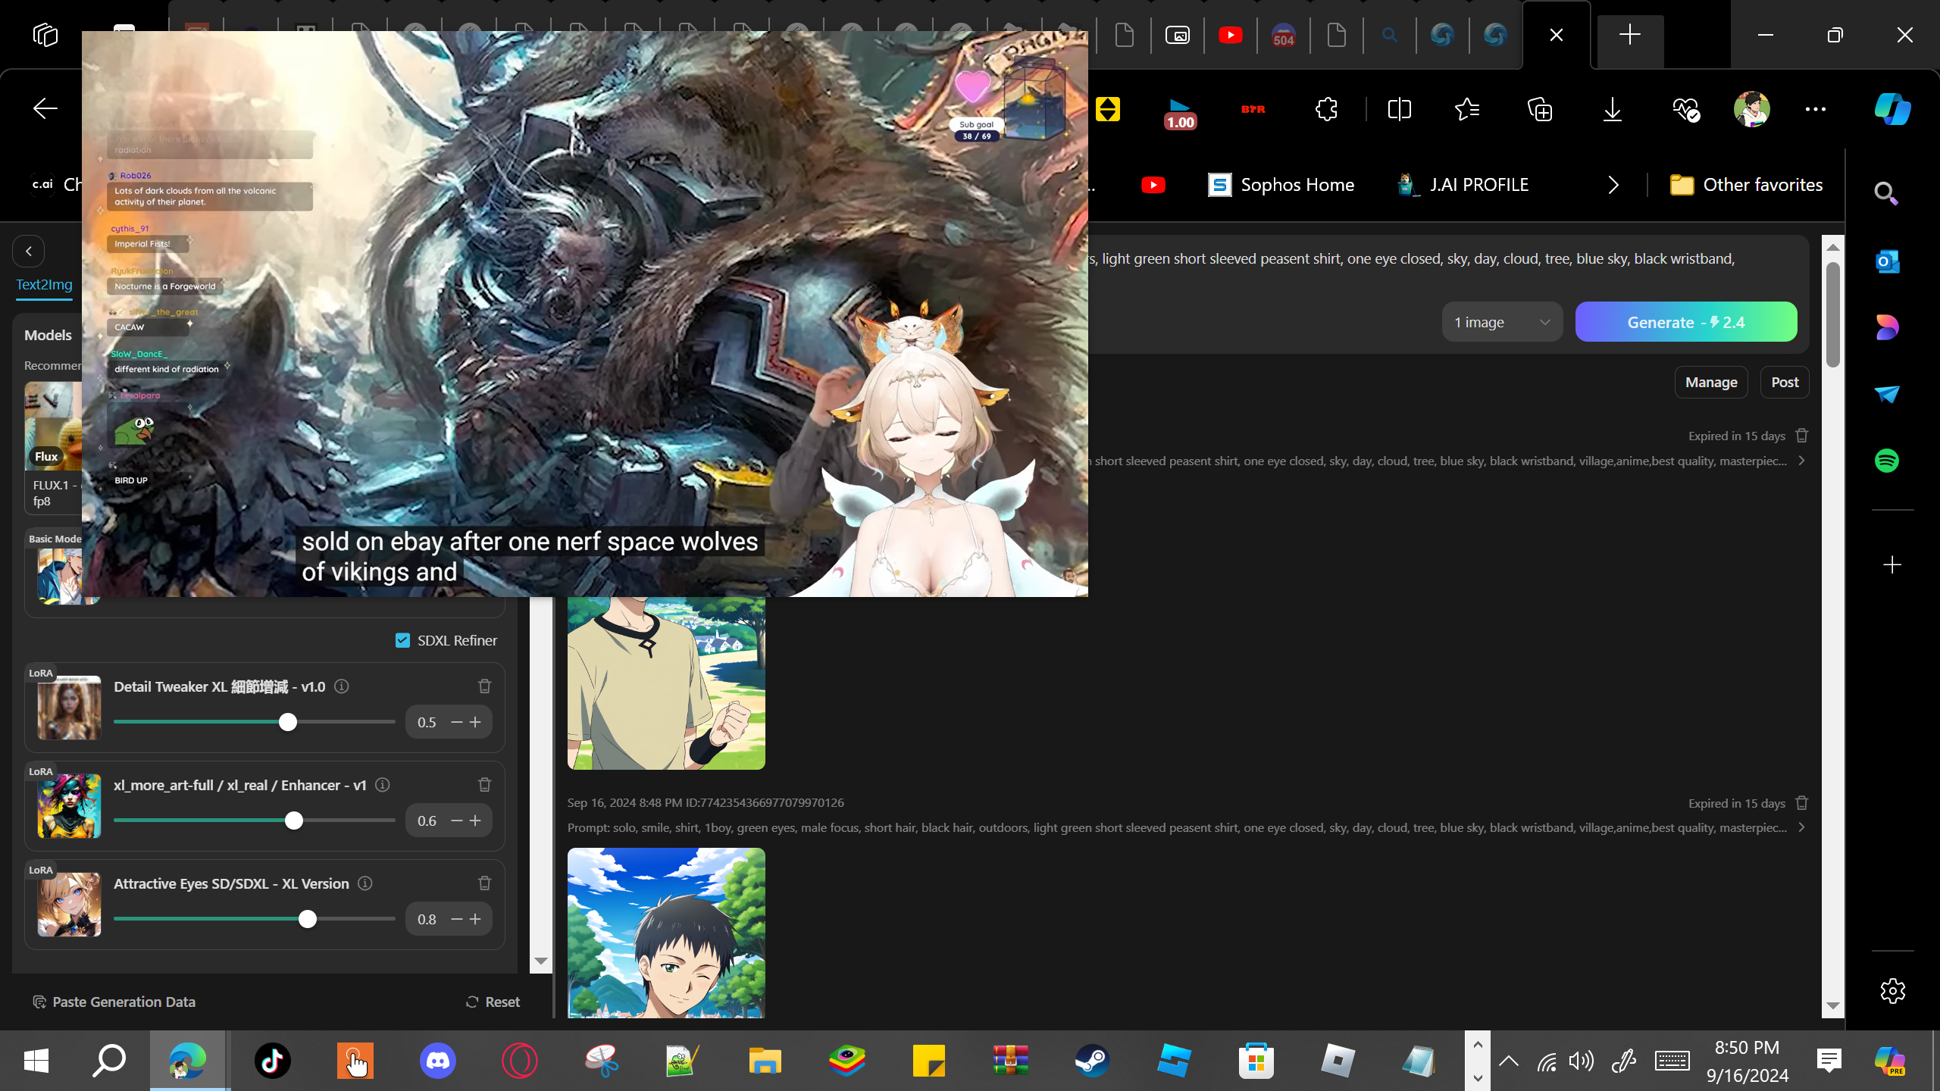1940x1091 pixels.
Task: Open Telegram in the Edge sidebar
Action: (1887, 394)
